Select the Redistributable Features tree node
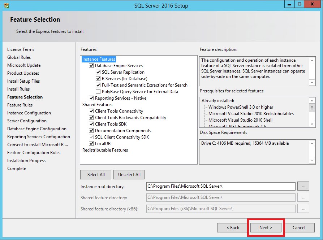The width and height of the screenshot is (323, 240). point(105,150)
